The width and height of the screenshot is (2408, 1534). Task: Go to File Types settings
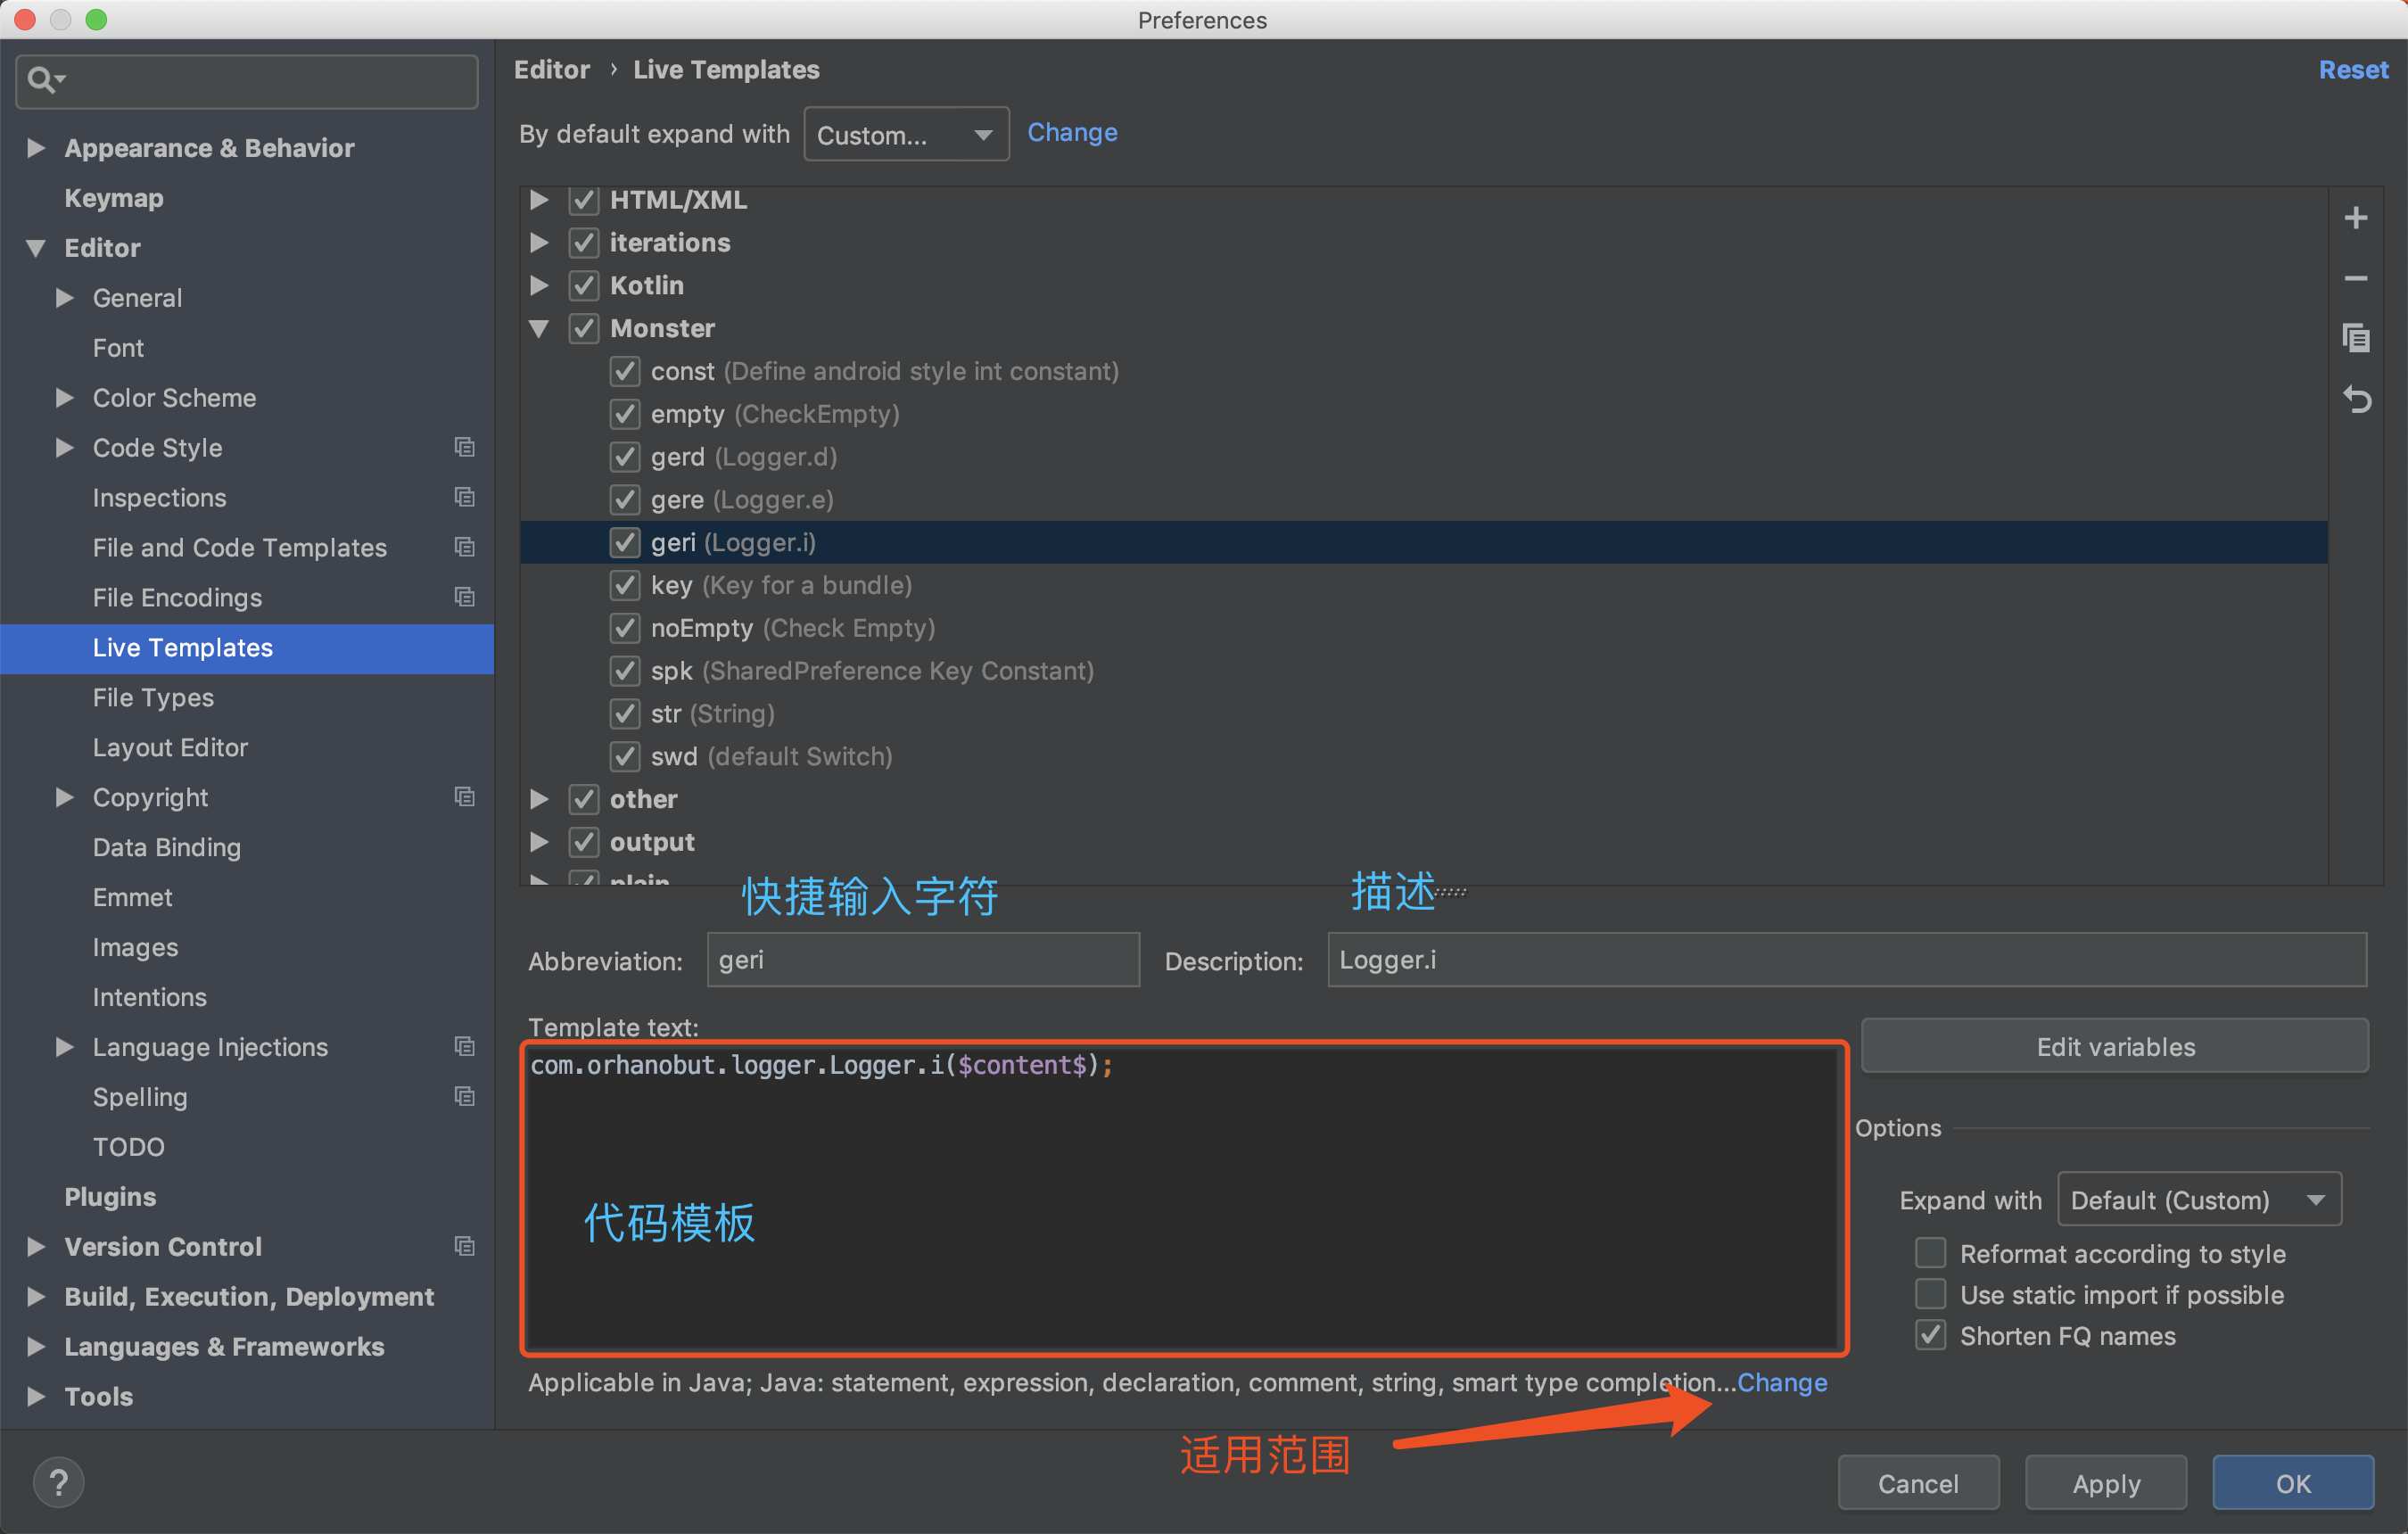coord(153,697)
